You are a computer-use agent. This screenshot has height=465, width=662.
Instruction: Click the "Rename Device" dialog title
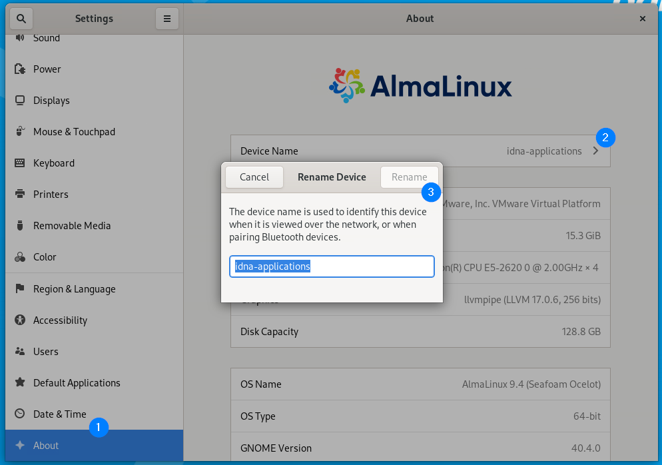point(332,177)
